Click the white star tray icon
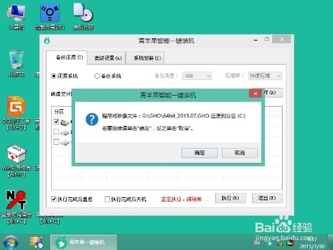 pos(270,244)
